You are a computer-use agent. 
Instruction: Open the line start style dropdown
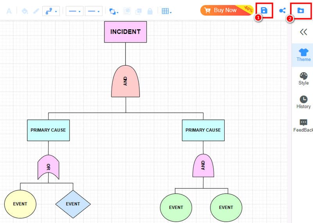tap(74, 11)
